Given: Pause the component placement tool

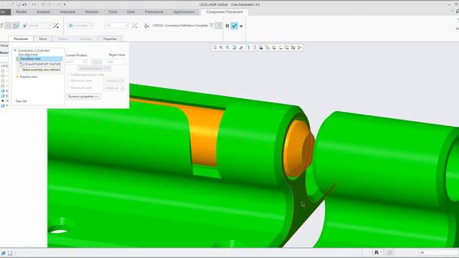Looking at the screenshot, I should coord(227,26).
